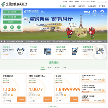Open the 个人服务 navigation menu

[63, 6]
